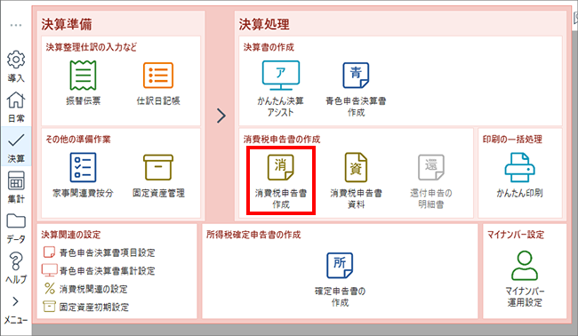This screenshot has height=336, width=578.
Task: Start かんたん印刷 batch printing
Action: pos(519,176)
